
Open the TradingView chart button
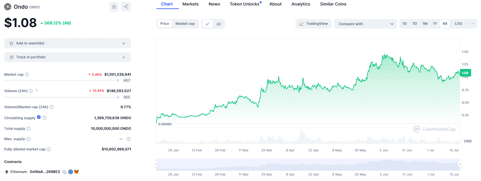pyautogui.click(x=313, y=24)
